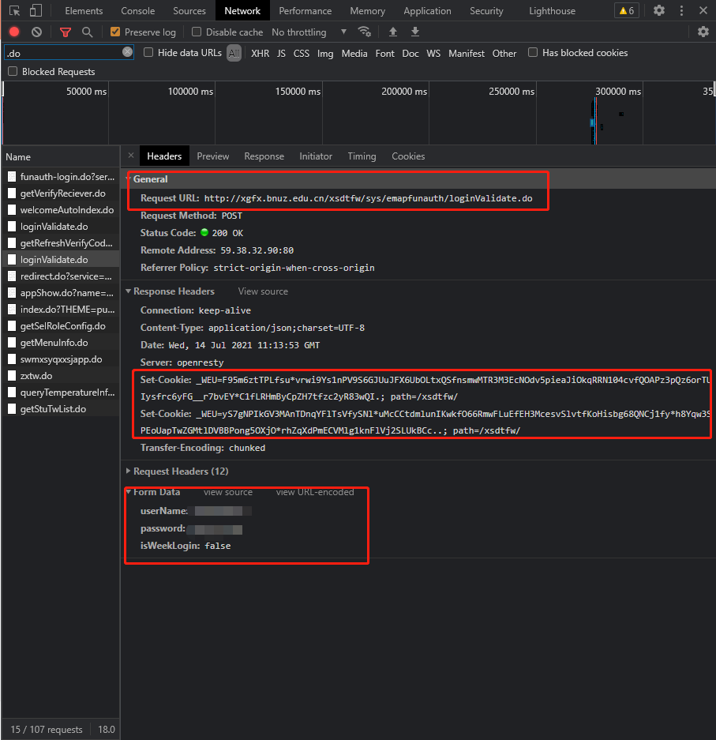The width and height of the screenshot is (716, 740).
Task: Open the Application panel
Action: [427, 11]
